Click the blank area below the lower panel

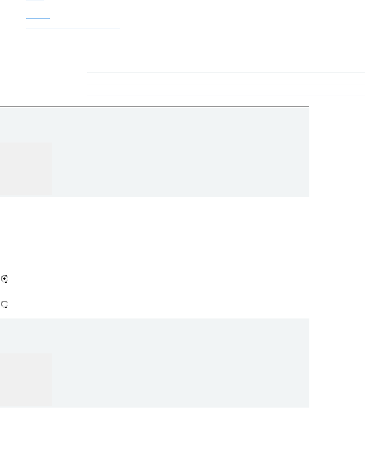point(155,436)
